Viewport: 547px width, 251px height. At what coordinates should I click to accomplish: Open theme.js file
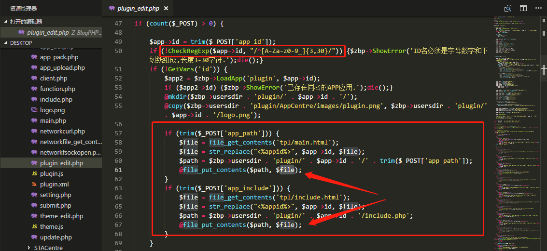tap(52, 226)
